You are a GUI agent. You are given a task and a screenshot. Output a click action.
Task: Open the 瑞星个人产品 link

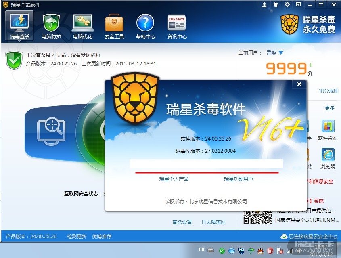[174, 179]
